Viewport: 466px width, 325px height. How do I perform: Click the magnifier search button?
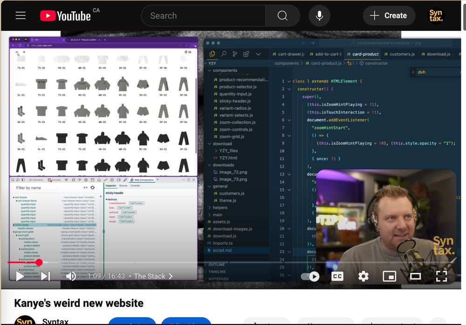282,16
